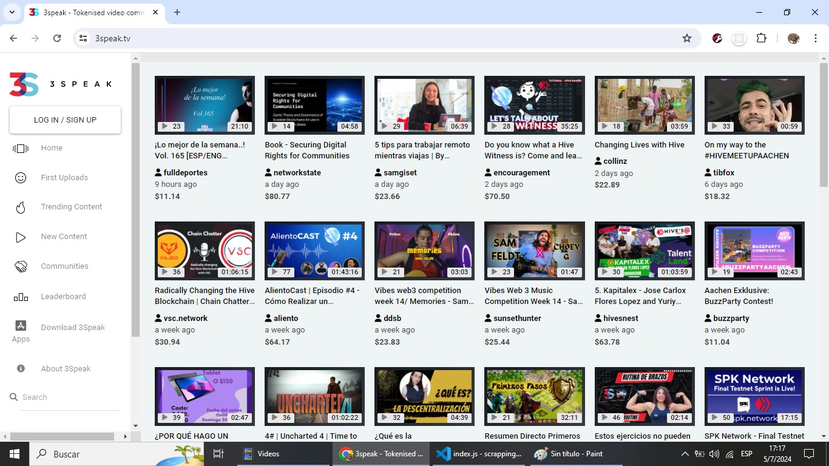The width and height of the screenshot is (829, 466).
Task: Click the About 3Speak info icon
Action: pyautogui.click(x=21, y=368)
